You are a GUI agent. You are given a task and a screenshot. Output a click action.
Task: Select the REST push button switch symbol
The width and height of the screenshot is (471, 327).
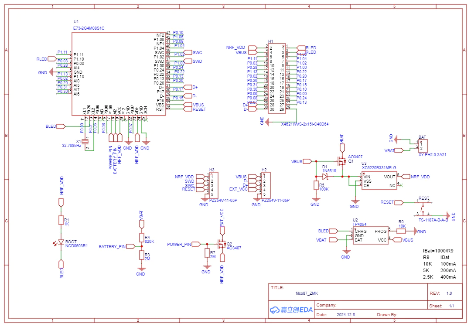(x=423, y=208)
